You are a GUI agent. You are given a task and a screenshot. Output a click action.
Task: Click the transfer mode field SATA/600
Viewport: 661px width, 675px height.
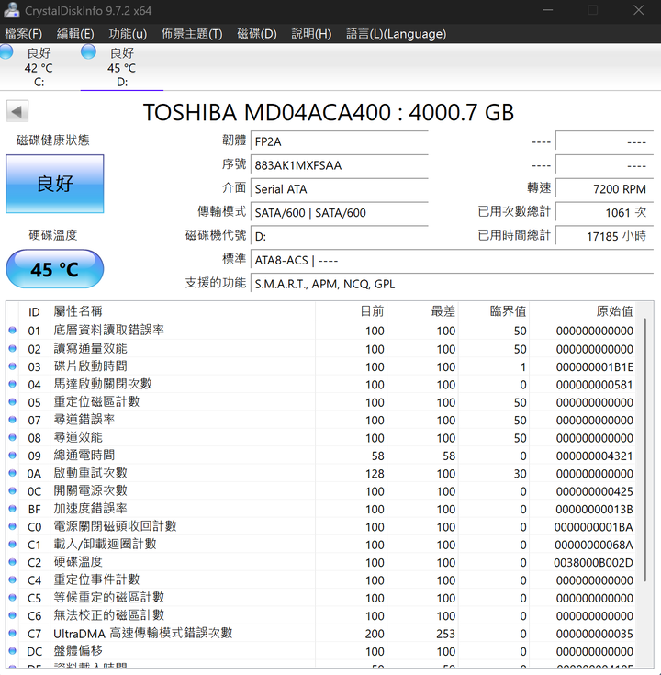(x=340, y=213)
